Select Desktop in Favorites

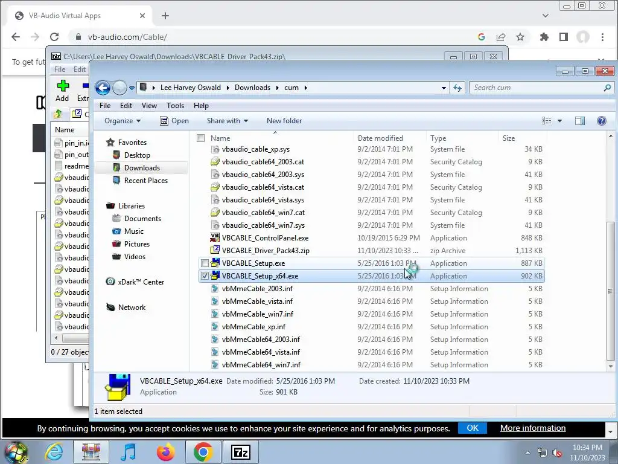pyautogui.click(x=137, y=155)
